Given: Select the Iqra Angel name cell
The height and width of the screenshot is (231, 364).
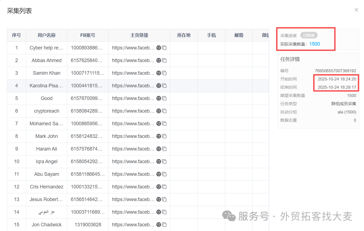Looking at the screenshot, I should pos(47,162).
